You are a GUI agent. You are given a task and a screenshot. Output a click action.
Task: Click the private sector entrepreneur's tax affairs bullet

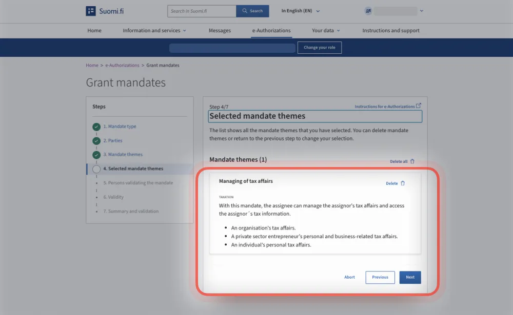click(x=314, y=237)
